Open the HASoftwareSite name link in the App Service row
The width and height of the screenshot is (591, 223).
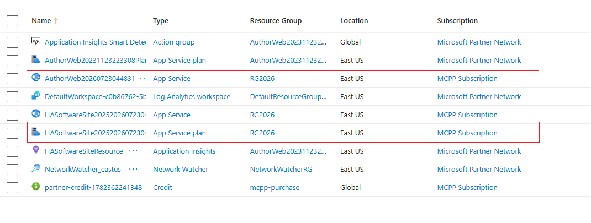pos(96,115)
